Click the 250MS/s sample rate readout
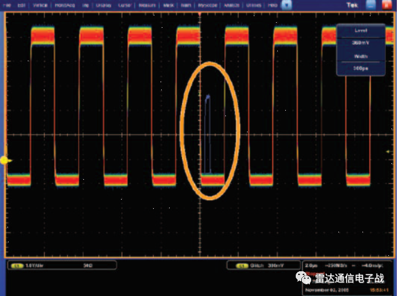This screenshot has width=397, height=296. pyautogui.click(x=336, y=266)
